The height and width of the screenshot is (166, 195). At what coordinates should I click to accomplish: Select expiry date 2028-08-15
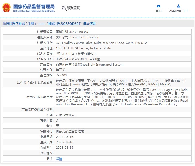coord(65,147)
